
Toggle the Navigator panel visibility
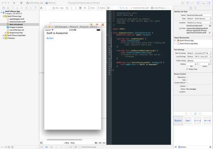(199, 3)
